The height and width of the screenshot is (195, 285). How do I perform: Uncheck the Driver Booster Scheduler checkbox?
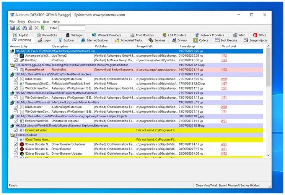click(x=16, y=144)
